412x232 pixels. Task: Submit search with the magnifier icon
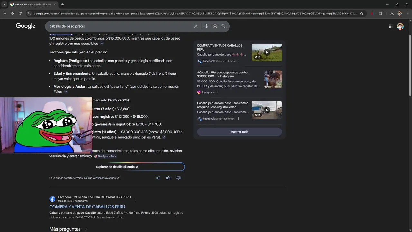tap(223, 26)
